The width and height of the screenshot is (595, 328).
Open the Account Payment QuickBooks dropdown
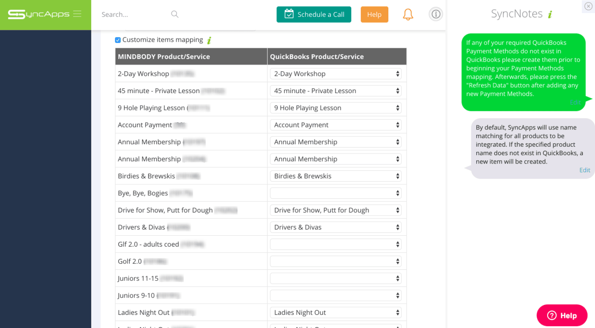336,125
